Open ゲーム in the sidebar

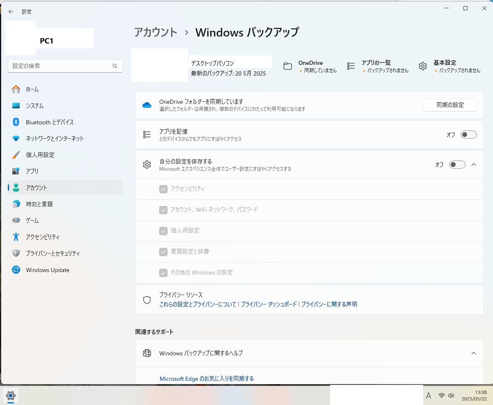click(x=65, y=220)
